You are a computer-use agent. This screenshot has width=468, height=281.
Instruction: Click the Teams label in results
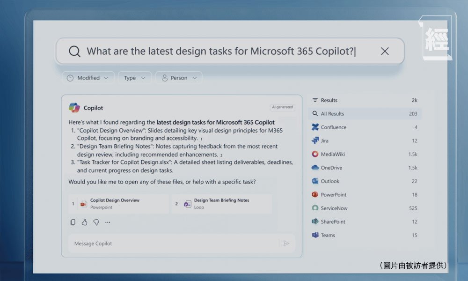click(x=328, y=235)
